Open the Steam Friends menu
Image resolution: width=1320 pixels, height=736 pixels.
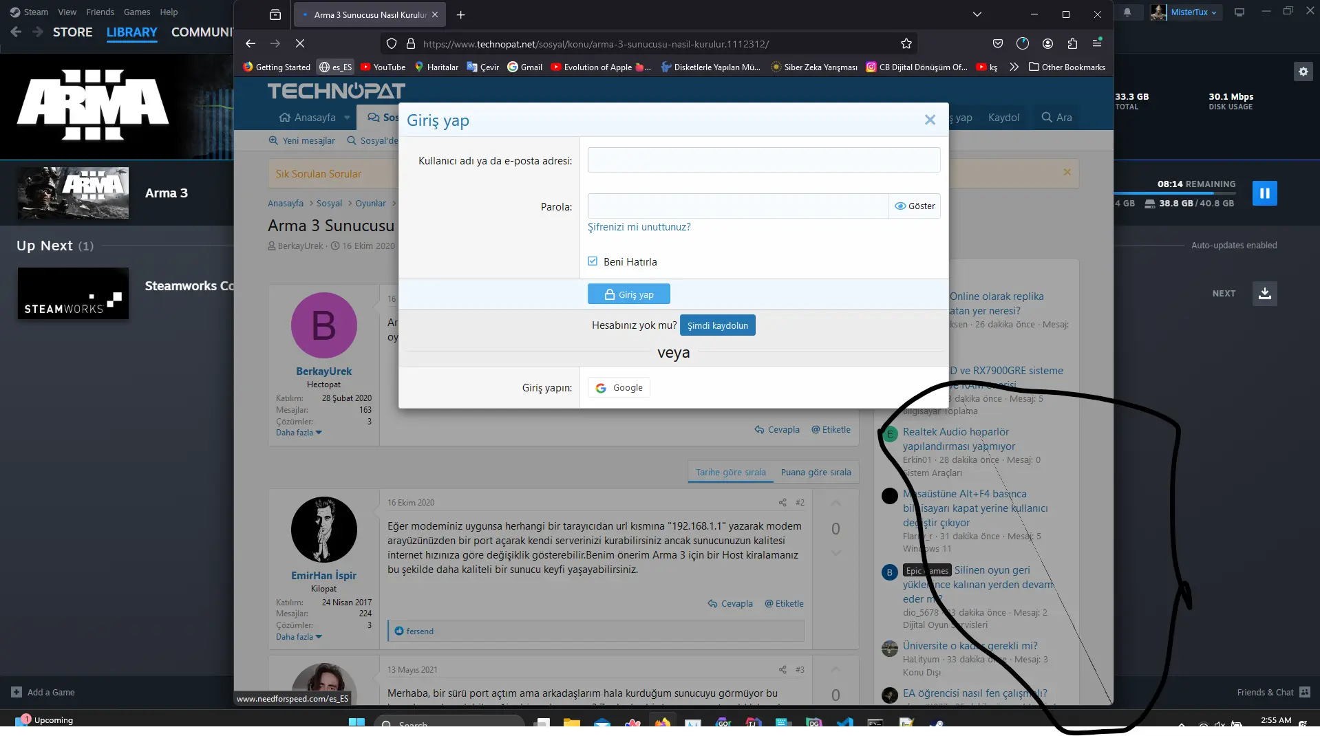tap(100, 12)
